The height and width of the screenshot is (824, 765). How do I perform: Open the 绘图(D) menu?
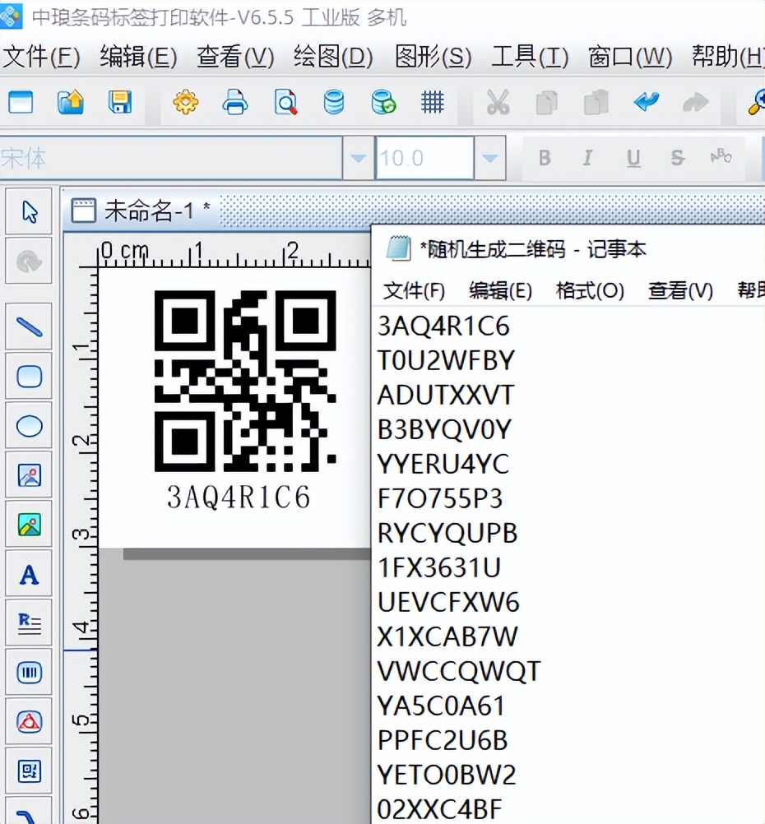(x=333, y=56)
